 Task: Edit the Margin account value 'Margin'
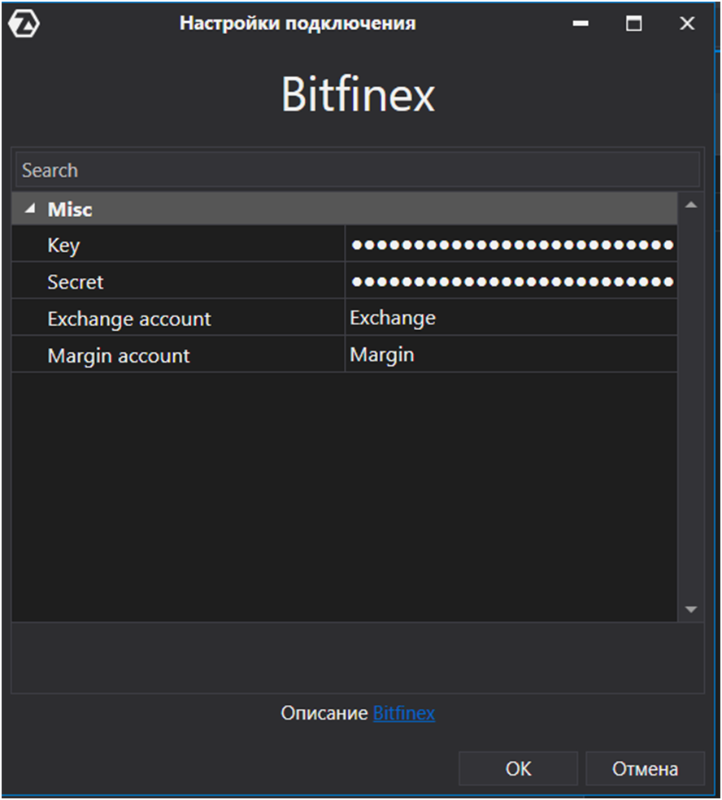(511, 354)
